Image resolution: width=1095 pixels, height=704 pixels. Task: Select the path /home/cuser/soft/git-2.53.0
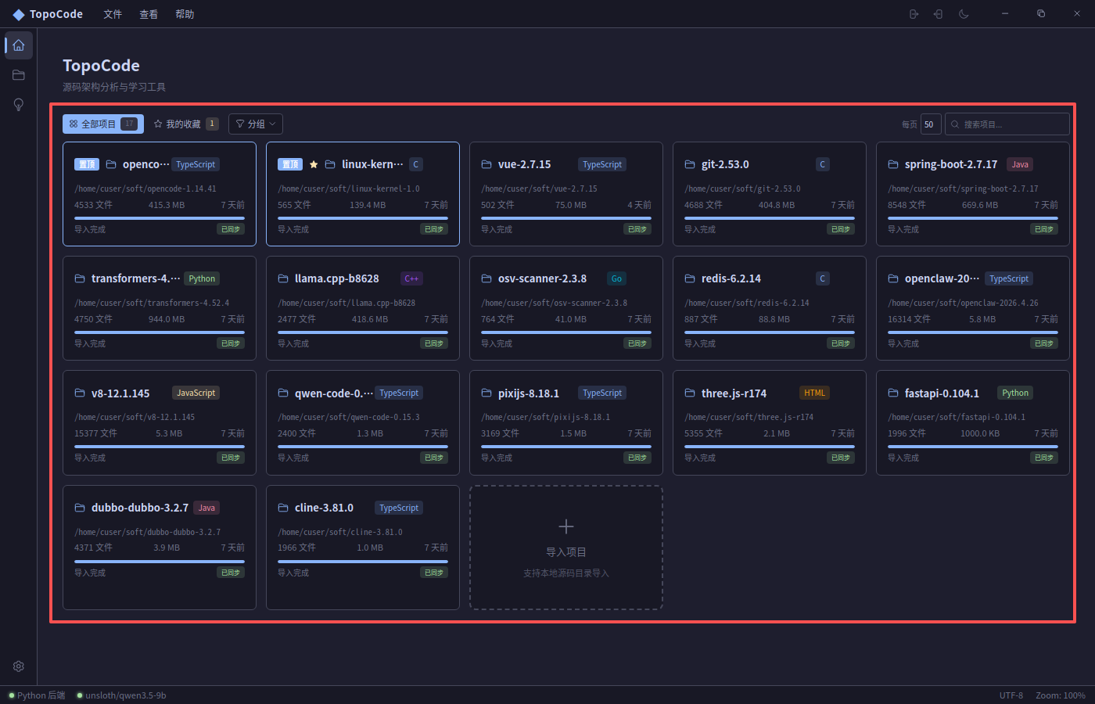point(742,189)
